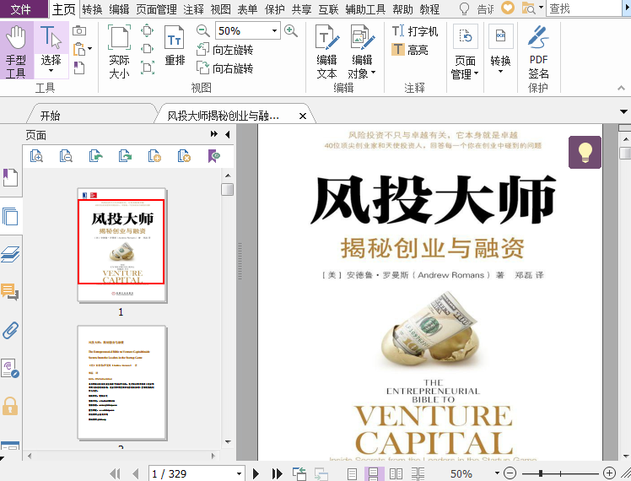631x481 pixels.
Task: Click the Tell me lightbulb icon
Action: (464, 8)
